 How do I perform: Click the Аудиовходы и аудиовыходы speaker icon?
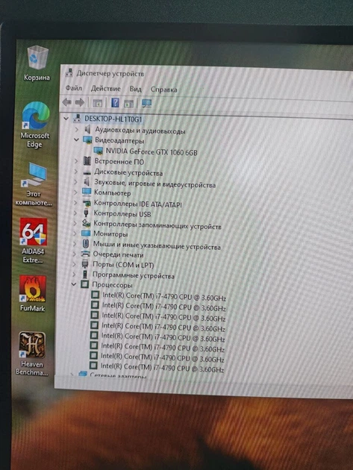pos(87,129)
